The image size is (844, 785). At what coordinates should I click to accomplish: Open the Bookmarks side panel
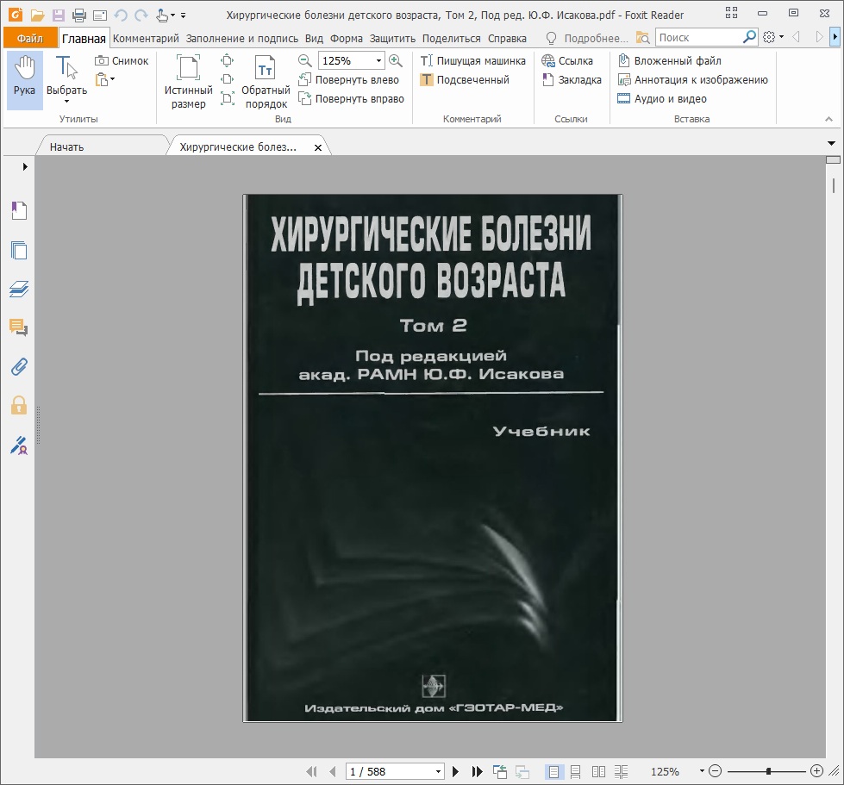(x=19, y=210)
